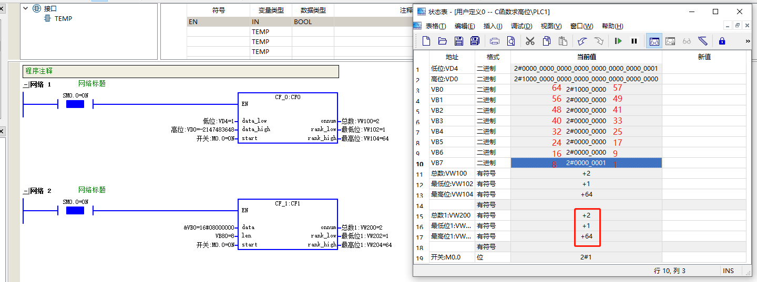This screenshot has width=757, height=282.
Task: Click the 符号 column header in variable table
Action: pyautogui.click(x=218, y=10)
